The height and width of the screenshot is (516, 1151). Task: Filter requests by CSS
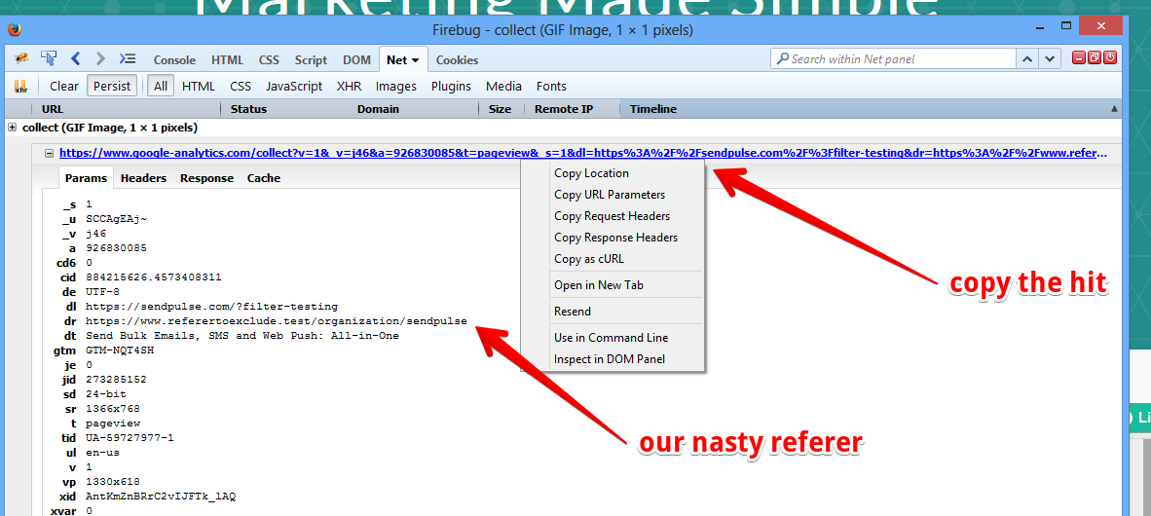[x=241, y=86]
